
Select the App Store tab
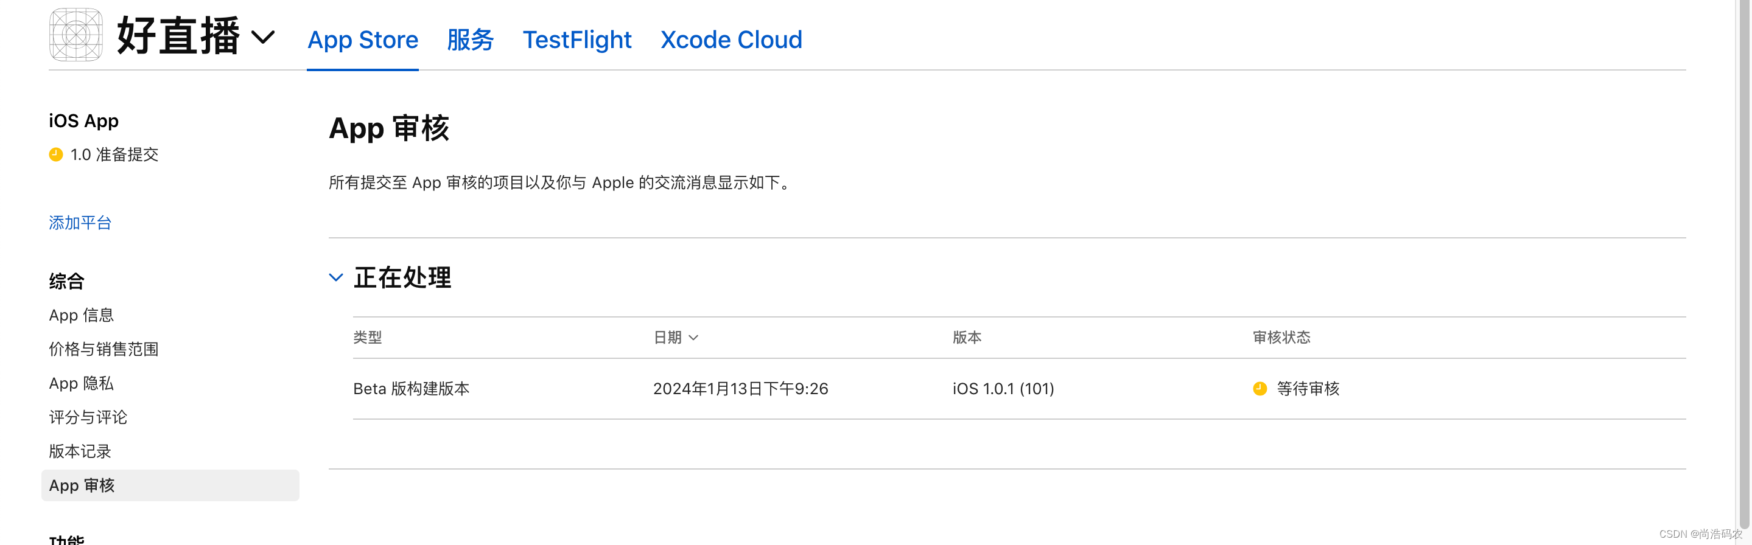(362, 40)
